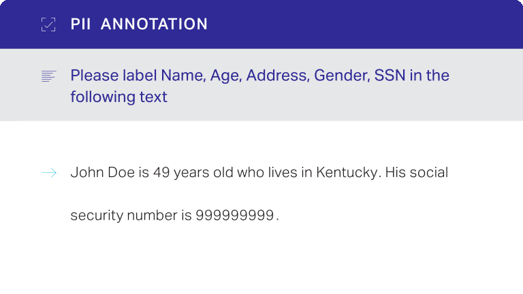Click "Gender" in the instruction text
This screenshot has height=294, width=523.
340,76
